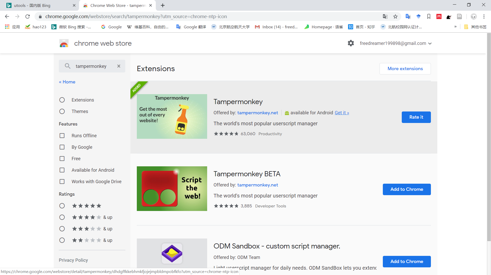The height and width of the screenshot is (275, 491).
Task: Click the Mendeley extension icon in toolbar
Action: point(439,17)
